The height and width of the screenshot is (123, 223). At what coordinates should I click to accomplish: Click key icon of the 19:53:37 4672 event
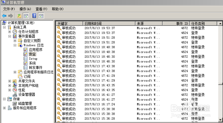pos(59,28)
